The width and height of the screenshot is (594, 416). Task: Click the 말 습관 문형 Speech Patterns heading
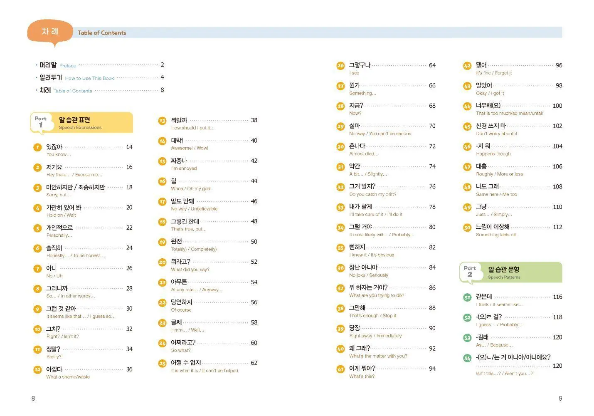click(x=504, y=273)
